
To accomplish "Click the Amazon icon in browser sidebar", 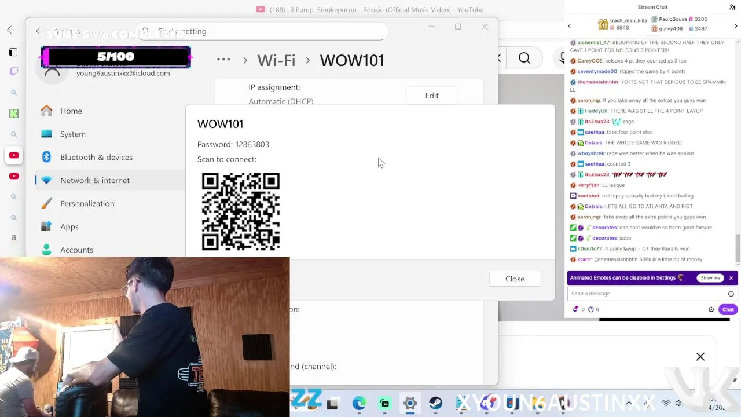I will 14,237.
